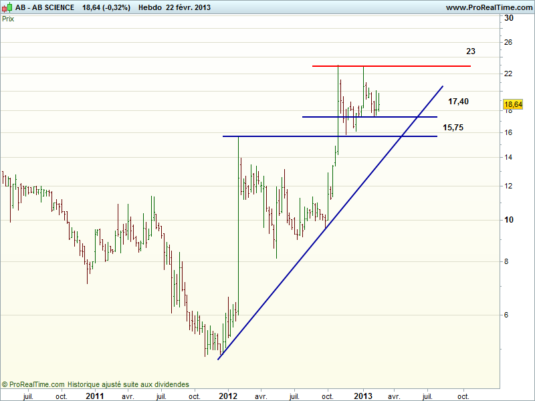This screenshot has width=535, height=401.
Task: Click the 30 level on price axis
Action: [508, 18]
